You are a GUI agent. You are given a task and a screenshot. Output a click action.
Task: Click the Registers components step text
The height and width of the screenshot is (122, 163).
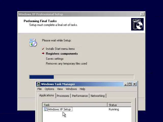pyautogui.click(x=62, y=54)
